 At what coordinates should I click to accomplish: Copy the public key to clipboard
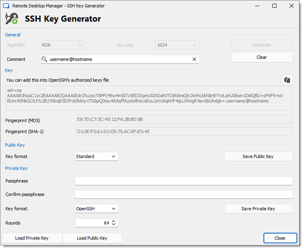click(x=287, y=80)
